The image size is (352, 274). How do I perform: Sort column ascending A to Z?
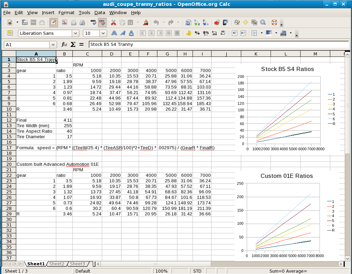[x=197, y=23]
